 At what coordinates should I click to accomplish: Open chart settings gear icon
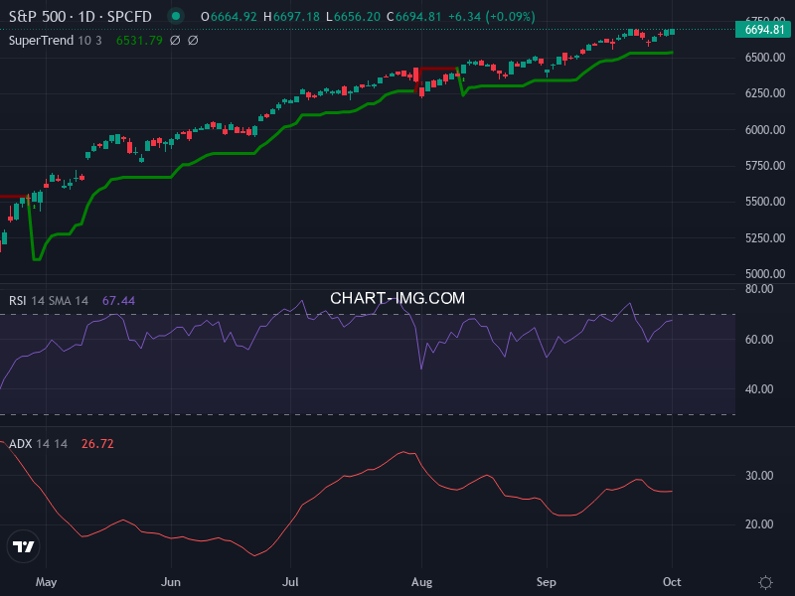pyautogui.click(x=765, y=582)
